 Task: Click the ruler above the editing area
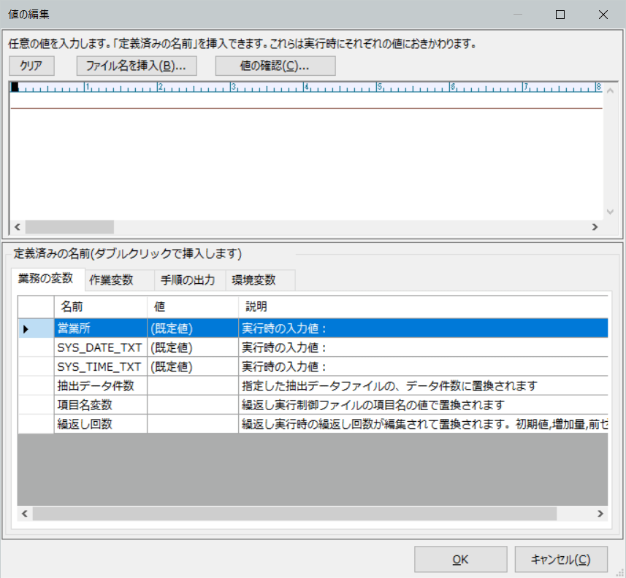(292, 87)
